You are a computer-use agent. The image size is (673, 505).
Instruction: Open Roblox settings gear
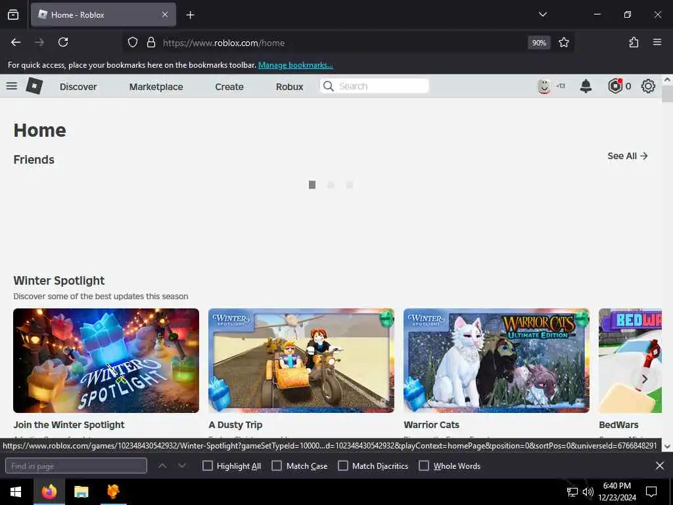pyautogui.click(x=648, y=86)
